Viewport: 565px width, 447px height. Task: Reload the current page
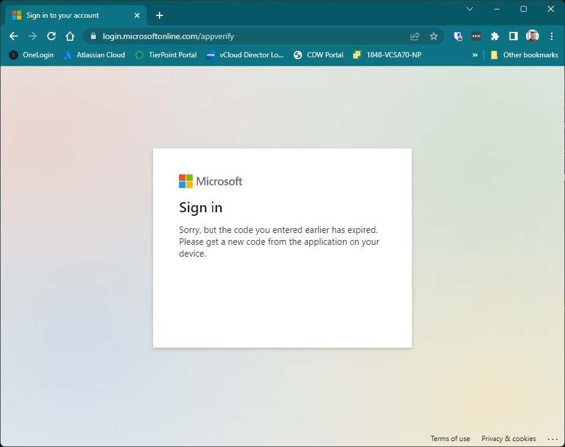coord(51,36)
